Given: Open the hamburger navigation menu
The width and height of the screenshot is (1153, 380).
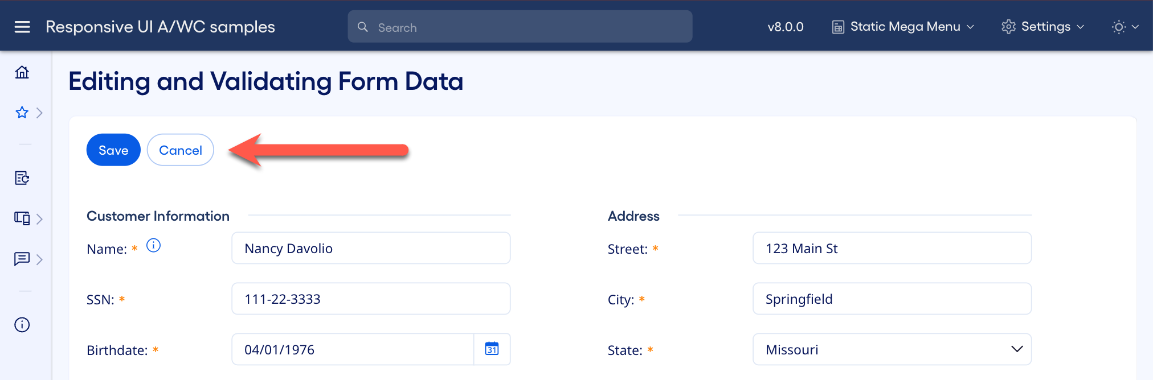Looking at the screenshot, I should (x=22, y=27).
